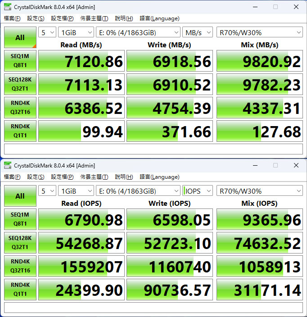Open 設定(S) menu in top window
The height and width of the screenshot is (317, 307).
36,18
